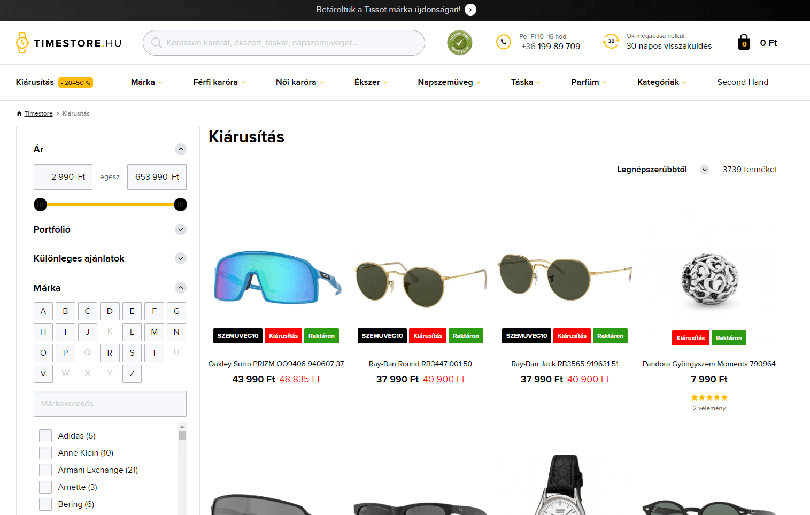Click the '30 napos visszaküldés' text

pyautogui.click(x=669, y=46)
